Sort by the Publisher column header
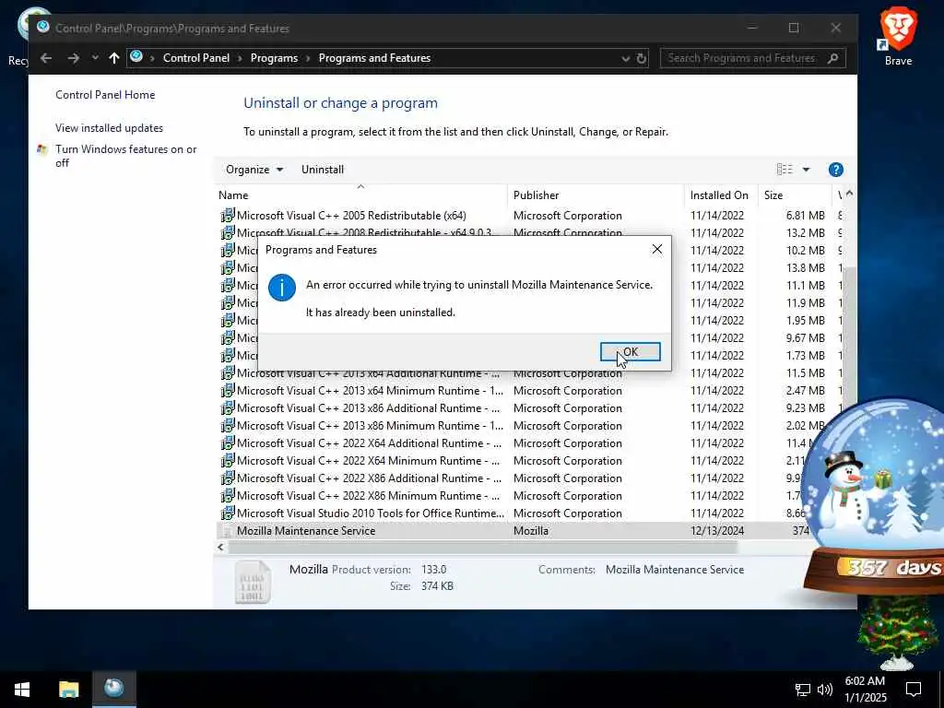The width and height of the screenshot is (944, 708). coord(596,195)
